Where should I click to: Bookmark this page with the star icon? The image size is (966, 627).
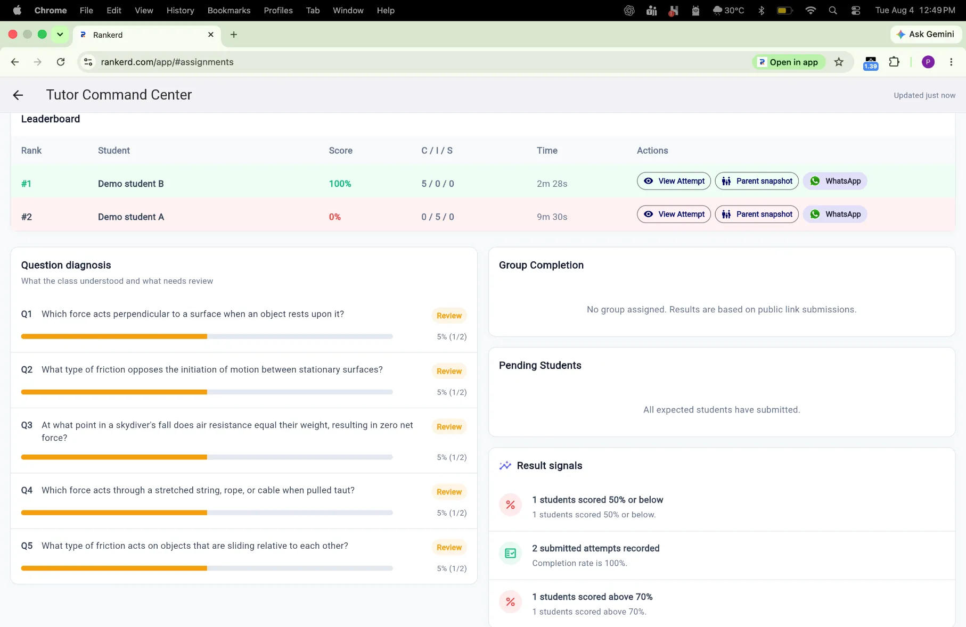click(839, 62)
